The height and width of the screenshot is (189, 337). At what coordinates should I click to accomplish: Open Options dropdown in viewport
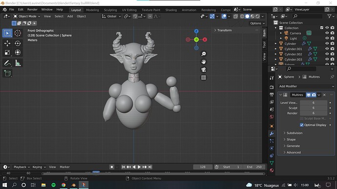pos(257,23)
